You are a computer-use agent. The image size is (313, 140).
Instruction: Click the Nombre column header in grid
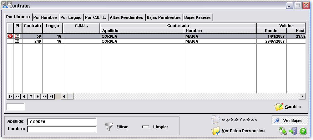[220, 31]
